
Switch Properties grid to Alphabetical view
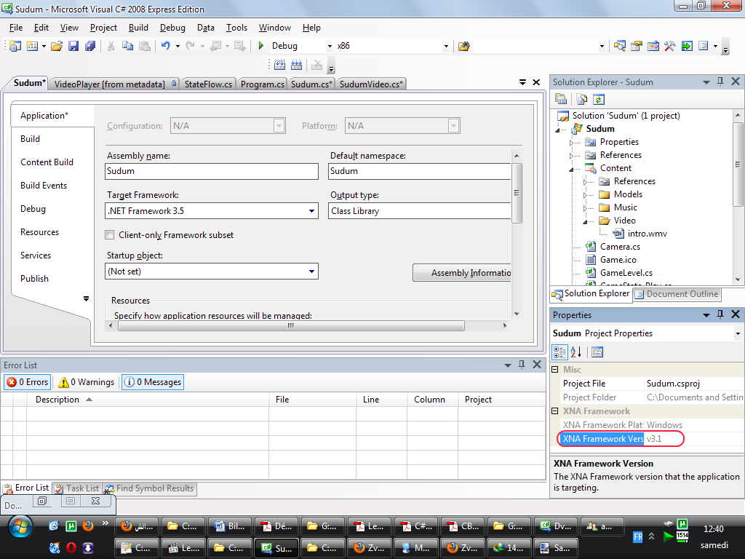[x=576, y=352]
